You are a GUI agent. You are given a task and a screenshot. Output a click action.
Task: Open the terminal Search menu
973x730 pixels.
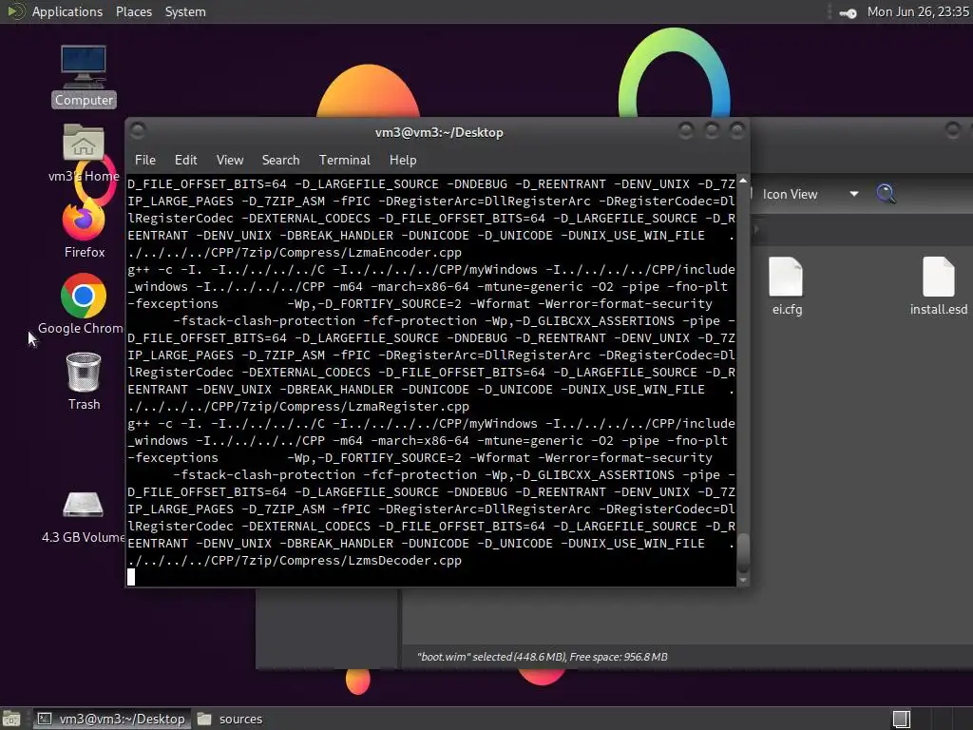280,160
